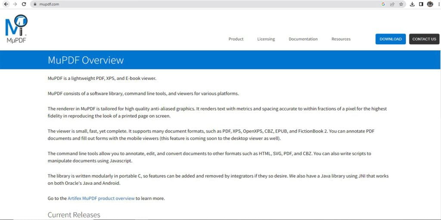Click the browser back arrow
This screenshot has width=441, height=220.
point(6,4)
